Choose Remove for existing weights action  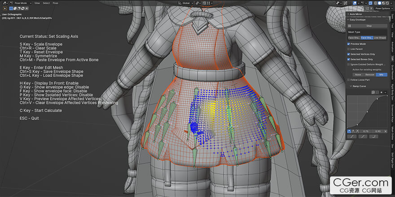pyautogui.click(x=369, y=74)
